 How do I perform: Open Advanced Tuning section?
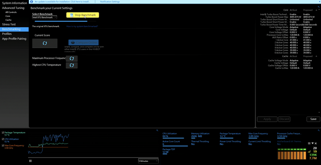click(x=13, y=8)
